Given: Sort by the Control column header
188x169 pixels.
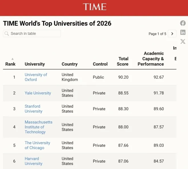Looking at the screenshot, I should (100, 64).
